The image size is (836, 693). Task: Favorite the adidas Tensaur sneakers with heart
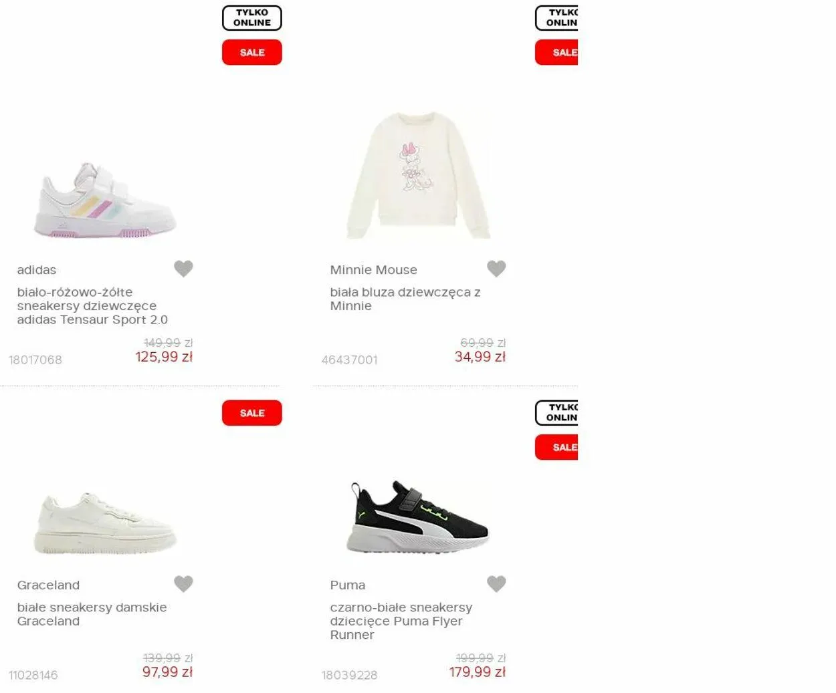(x=183, y=269)
